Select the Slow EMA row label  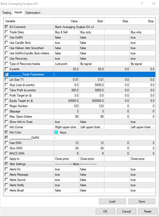point(16,148)
